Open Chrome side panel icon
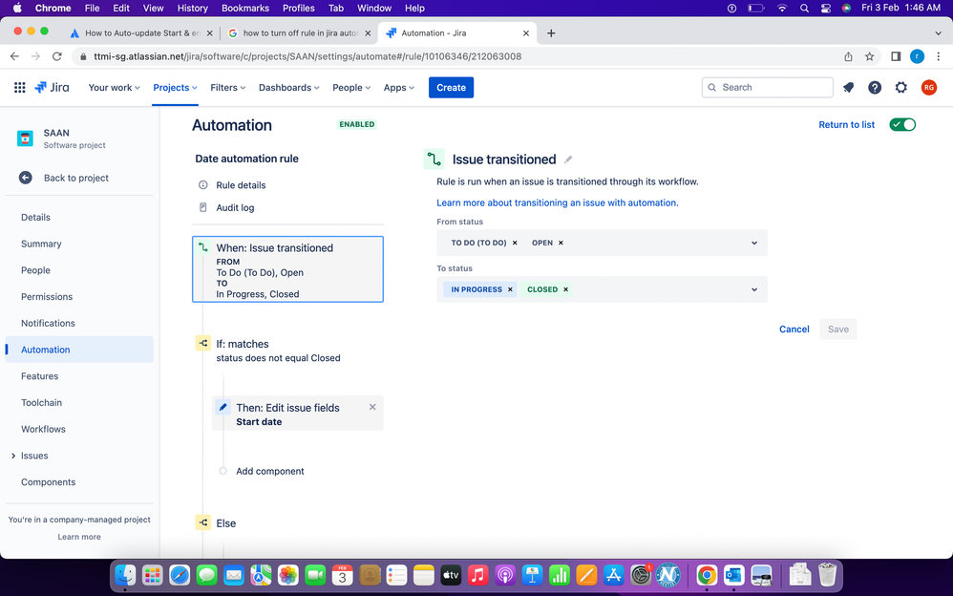 pos(896,56)
